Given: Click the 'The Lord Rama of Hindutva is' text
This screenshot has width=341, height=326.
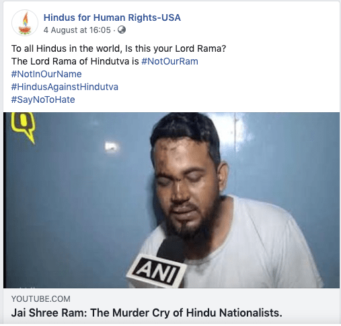Looking at the screenshot, I should point(75,61).
